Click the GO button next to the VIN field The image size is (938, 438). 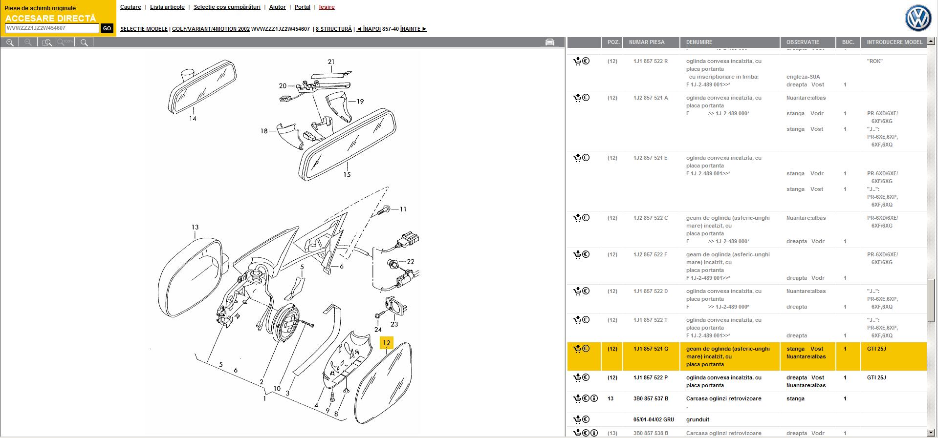(x=107, y=28)
